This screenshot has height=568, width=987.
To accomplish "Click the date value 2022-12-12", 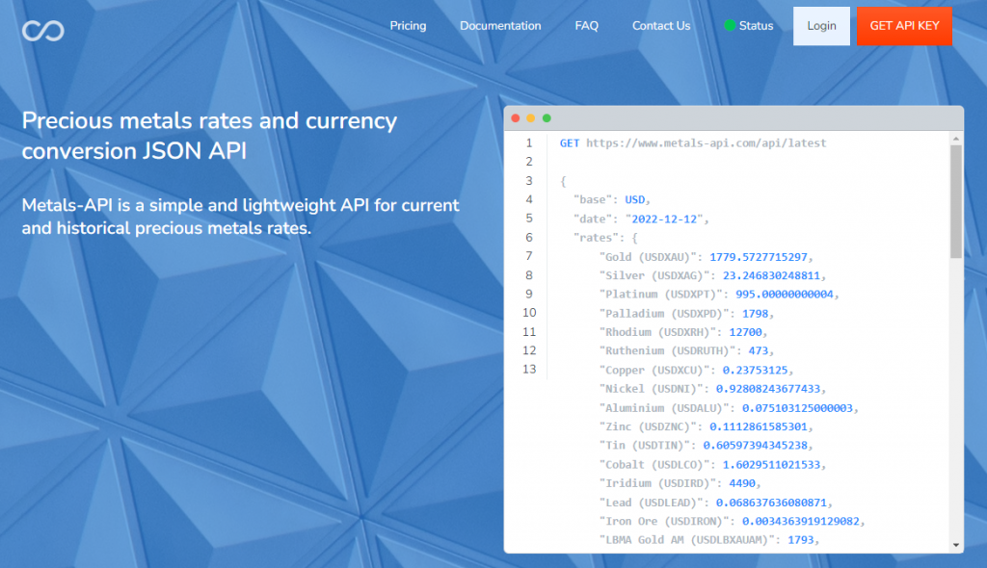I will [x=664, y=219].
